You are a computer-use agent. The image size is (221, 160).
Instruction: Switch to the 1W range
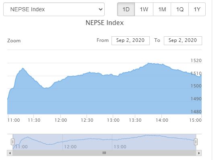pos(144,9)
